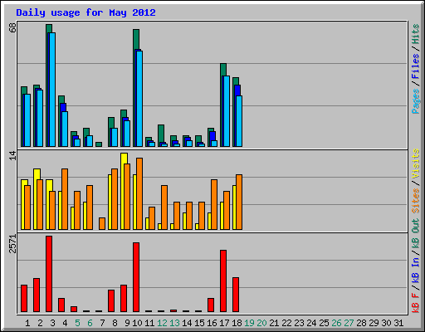Click the day 18 red kB bar
The image size is (425, 332).
pyautogui.click(x=236, y=295)
